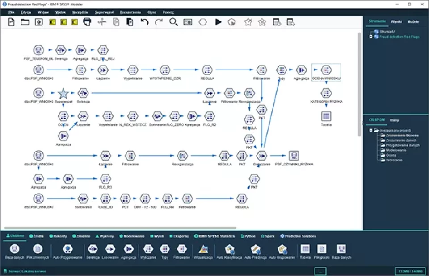Switch to the Wyniki tab
The image size is (429, 276).
tap(396, 21)
